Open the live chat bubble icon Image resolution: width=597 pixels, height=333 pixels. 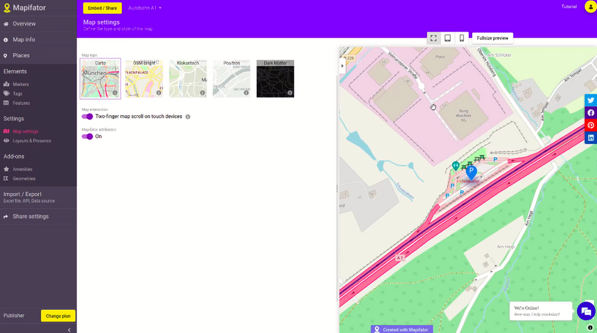click(586, 311)
